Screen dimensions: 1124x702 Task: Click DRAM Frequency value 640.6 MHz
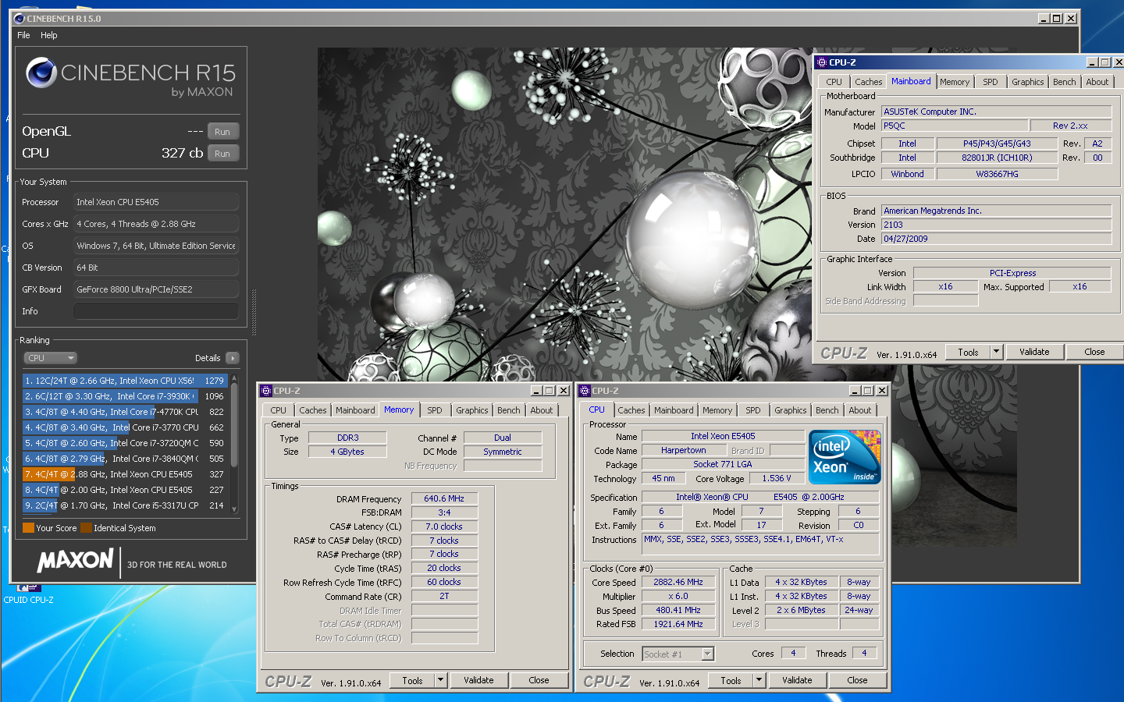(444, 498)
